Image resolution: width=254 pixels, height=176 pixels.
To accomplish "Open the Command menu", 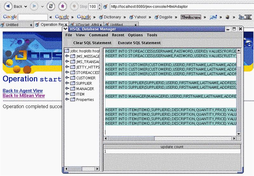I will [x=98, y=35].
